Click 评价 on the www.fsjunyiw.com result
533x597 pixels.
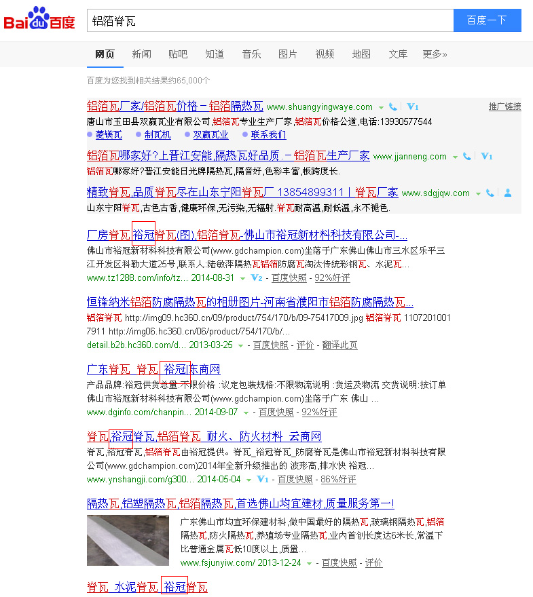[373, 563]
